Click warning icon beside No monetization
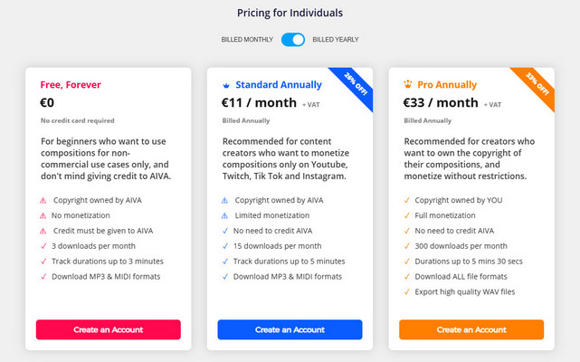Image resolution: width=580 pixels, height=362 pixels. [x=43, y=215]
